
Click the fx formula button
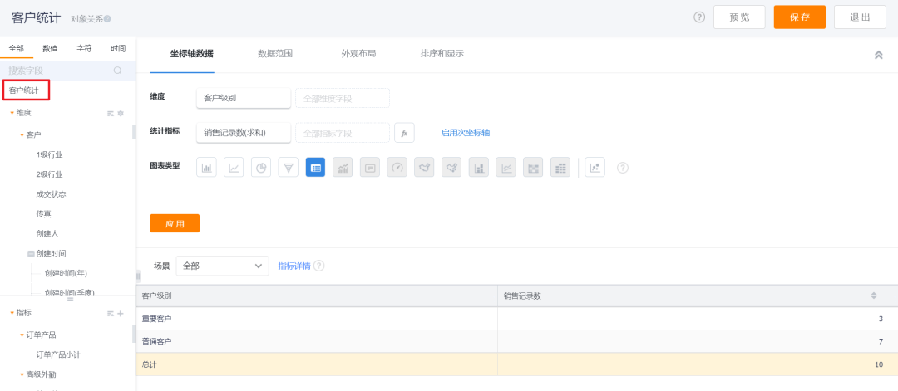pos(404,133)
